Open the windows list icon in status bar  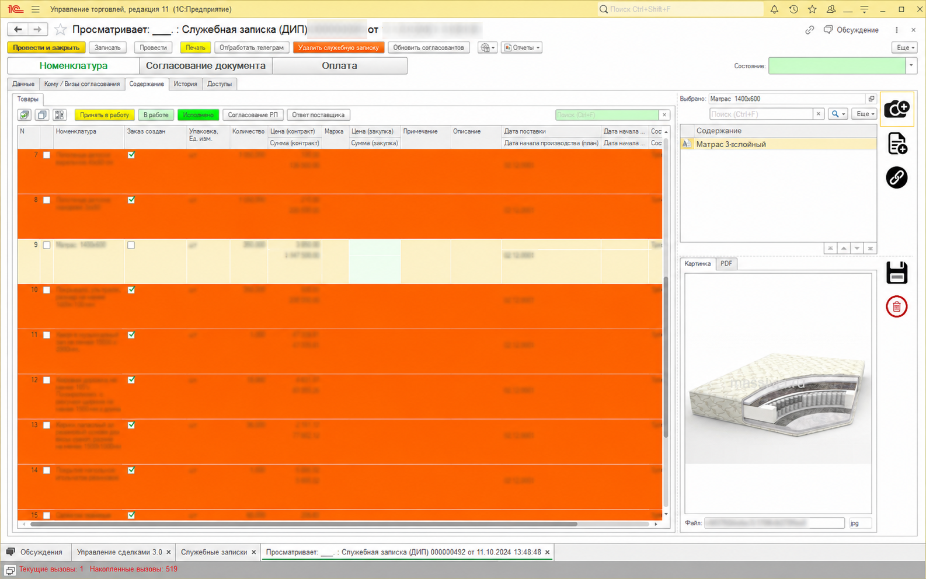[x=10, y=570]
